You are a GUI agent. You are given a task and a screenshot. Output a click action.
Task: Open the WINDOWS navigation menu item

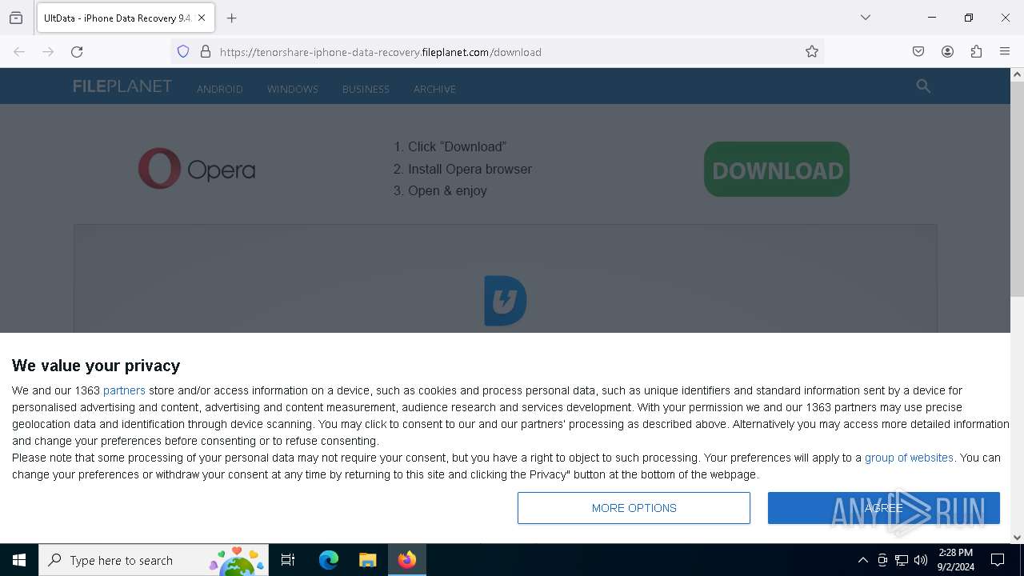pyautogui.click(x=293, y=89)
